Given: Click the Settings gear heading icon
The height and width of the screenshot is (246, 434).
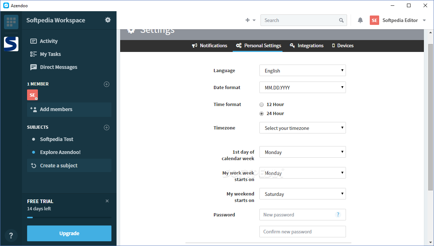Looking at the screenshot, I should [x=131, y=30].
